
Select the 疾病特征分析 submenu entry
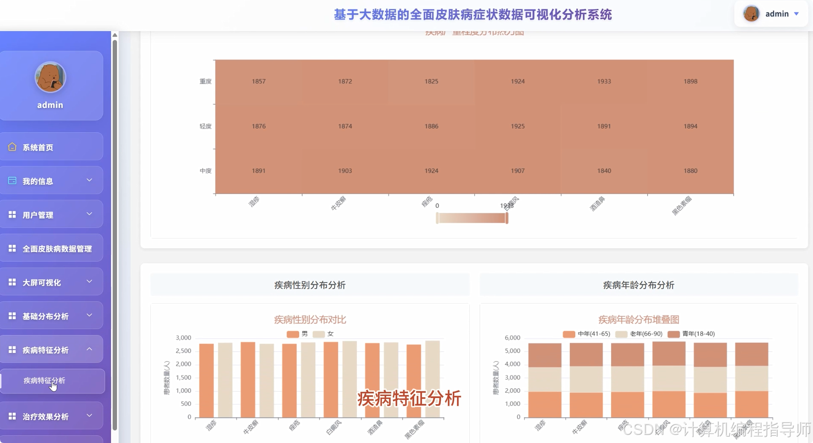coord(44,380)
